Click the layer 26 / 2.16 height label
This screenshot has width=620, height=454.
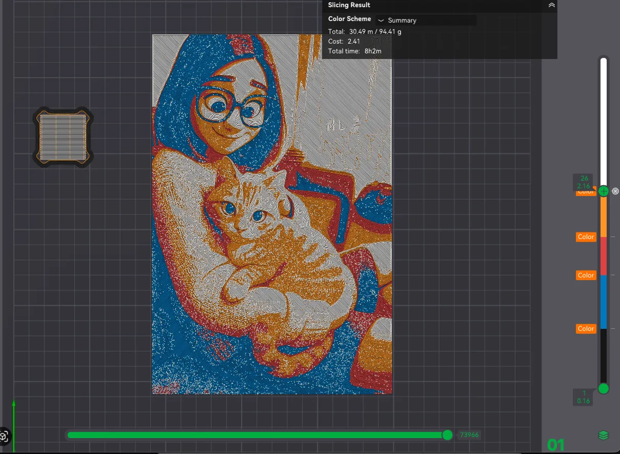click(584, 182)
